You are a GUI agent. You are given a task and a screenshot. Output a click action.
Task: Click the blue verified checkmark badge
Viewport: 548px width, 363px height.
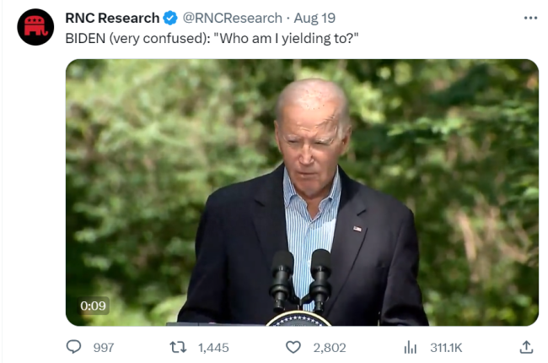(x=169, y=18)
